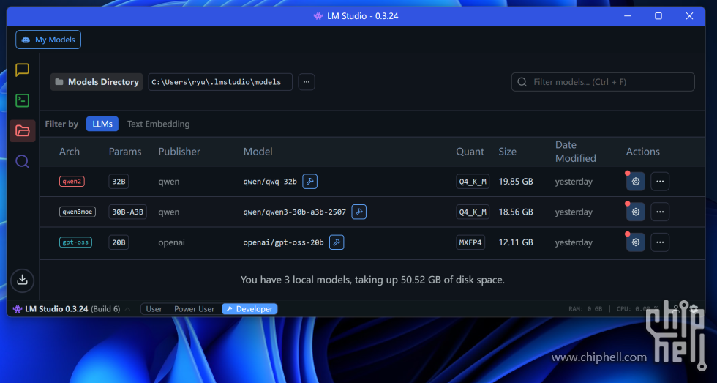Open the gear settings for qwen3-30b-a3b-2507

pos(636,212)
